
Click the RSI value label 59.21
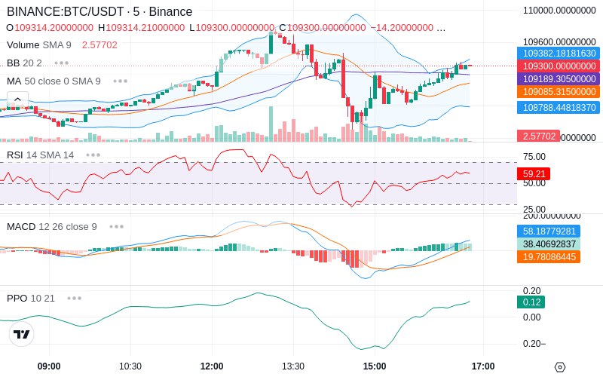tap(534, 174)
